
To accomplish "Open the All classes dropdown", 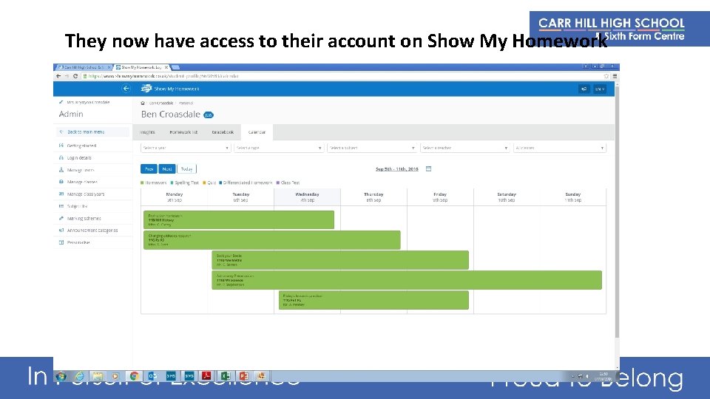I will (560, 148).
